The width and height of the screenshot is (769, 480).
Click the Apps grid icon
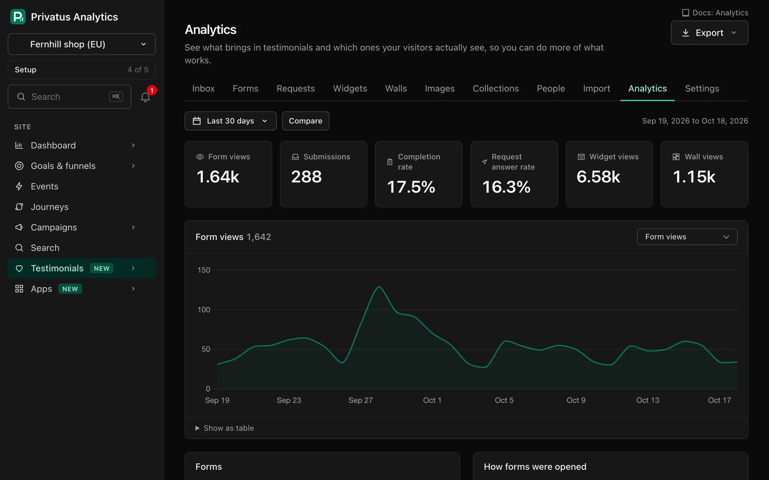coord(19,289)
